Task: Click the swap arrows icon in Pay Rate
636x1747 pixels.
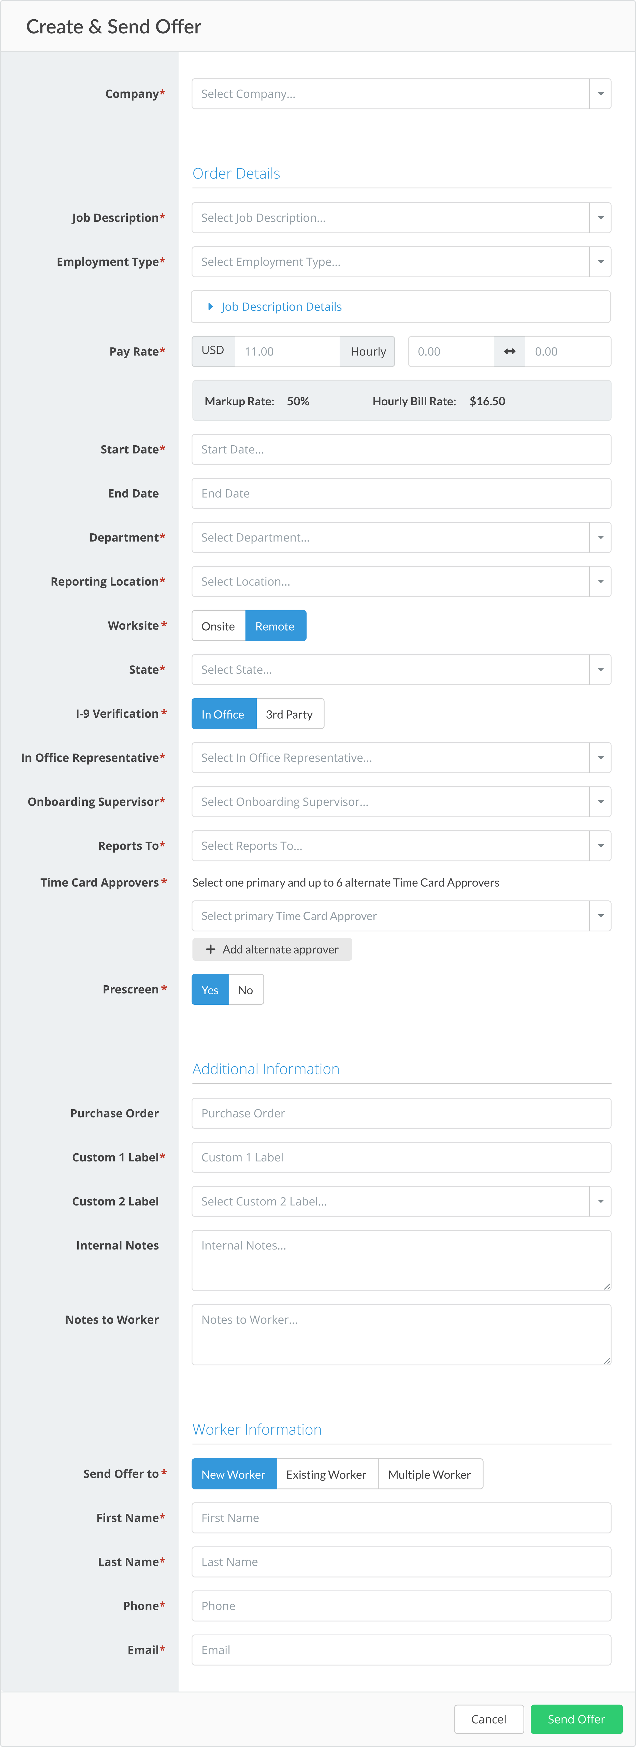Action: (509, 351)
